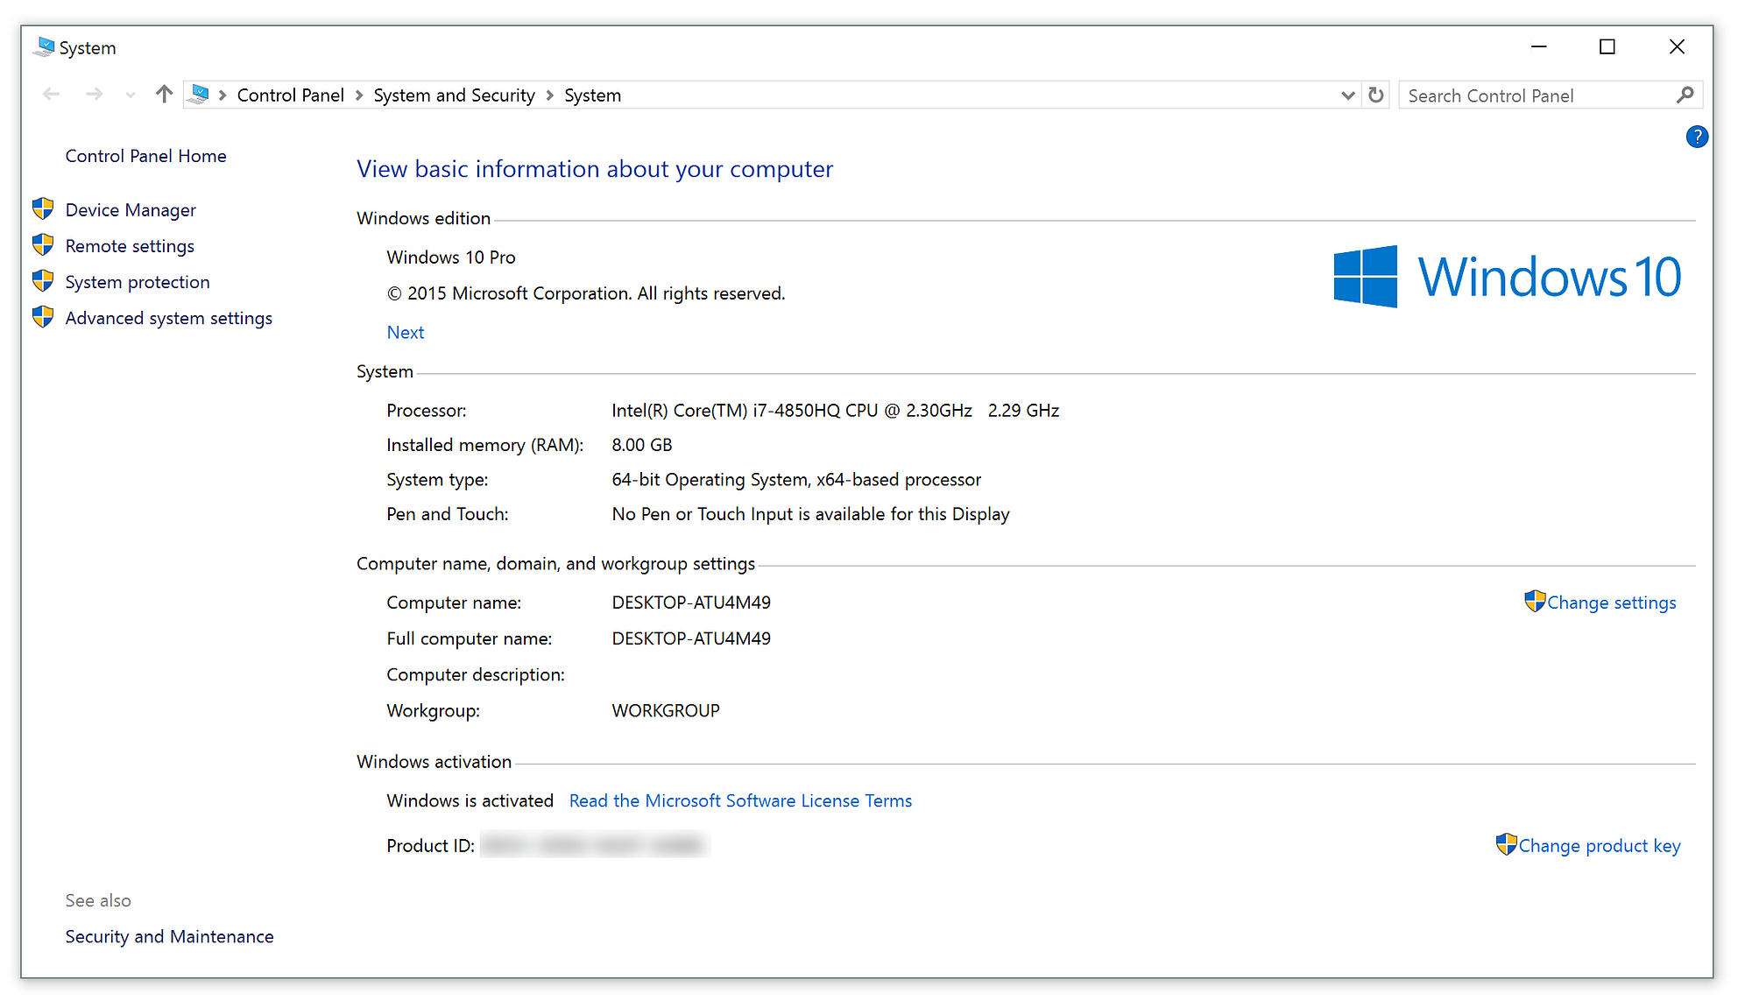Open Device Manager link
This screenshot has width=1738, height=1008.
pyautogui.click(x=131, y=210)
